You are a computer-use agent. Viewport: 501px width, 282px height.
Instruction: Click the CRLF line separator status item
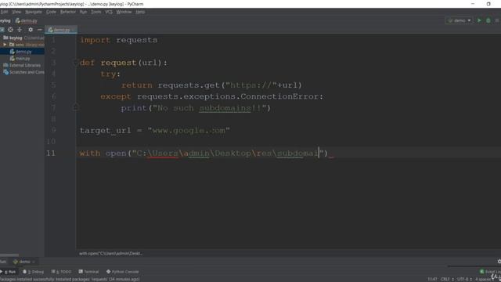tap(447, 280)
